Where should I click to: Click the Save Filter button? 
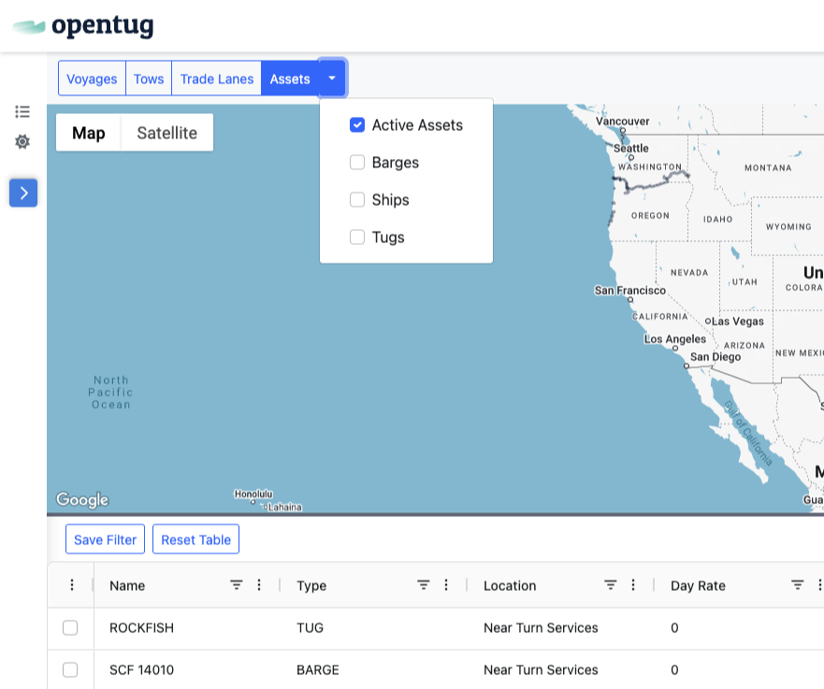coord(105,539)
